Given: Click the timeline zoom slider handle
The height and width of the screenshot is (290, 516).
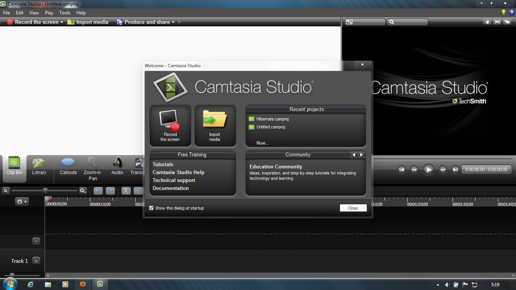Looking at the screenshot, I should [45, 191].
